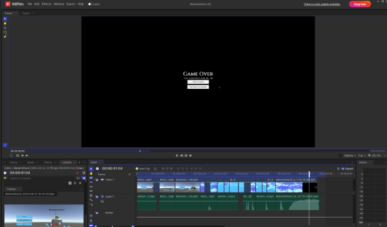Open the File menu

coord(30,4)
